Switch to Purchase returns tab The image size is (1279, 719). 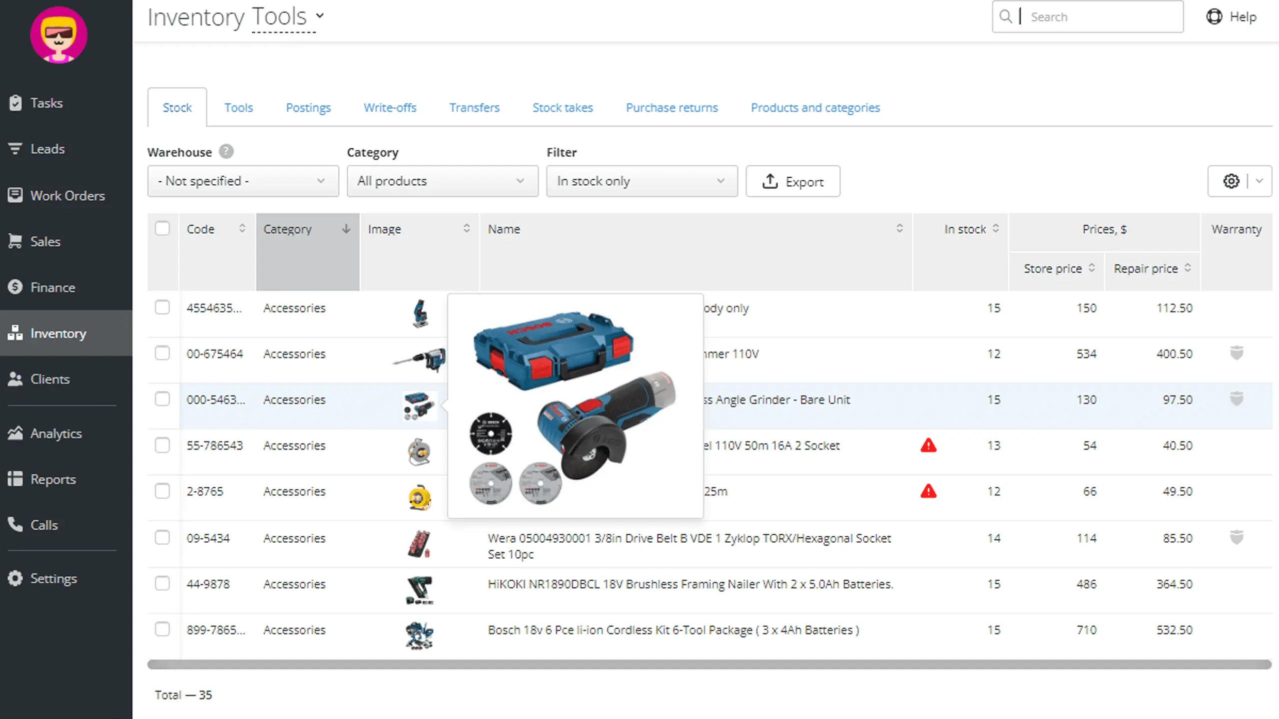tap(671, 107)
